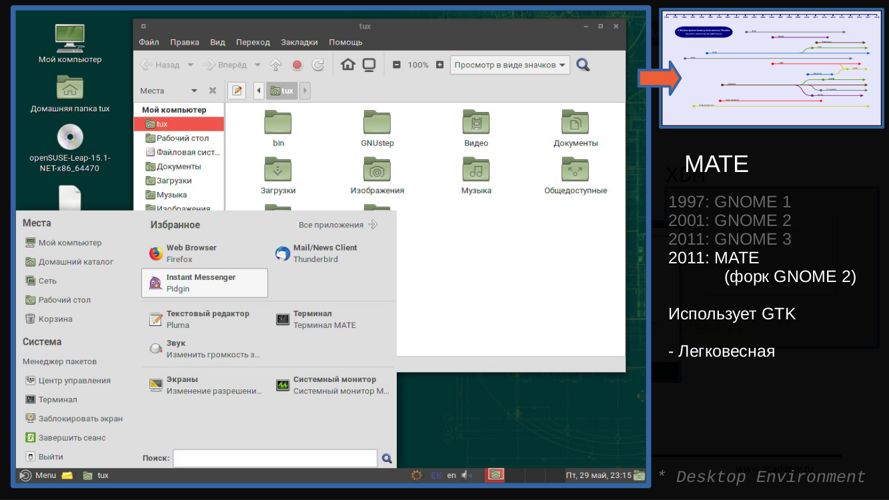Click the panel clock showing 23:15
The image size is (889, 500).
pos(598,475)
